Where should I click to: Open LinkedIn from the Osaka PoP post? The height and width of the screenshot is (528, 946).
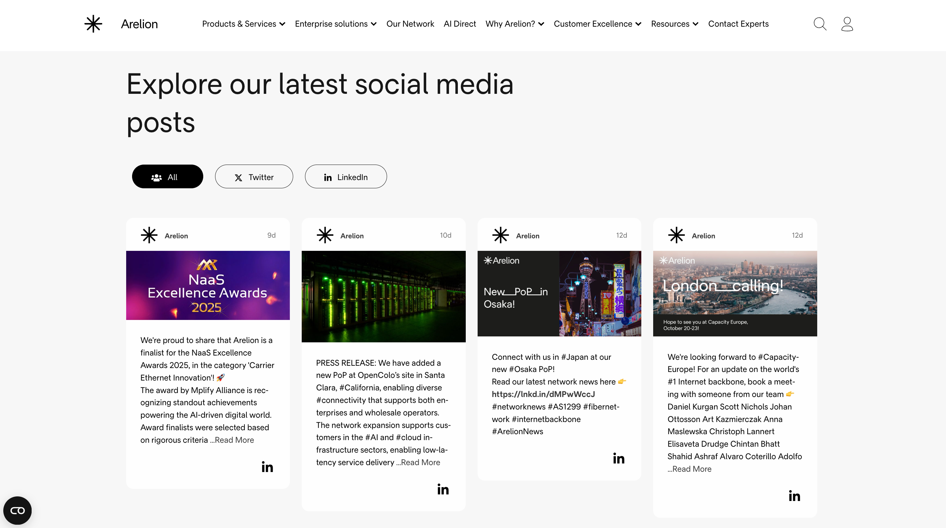tap(619, 458)
